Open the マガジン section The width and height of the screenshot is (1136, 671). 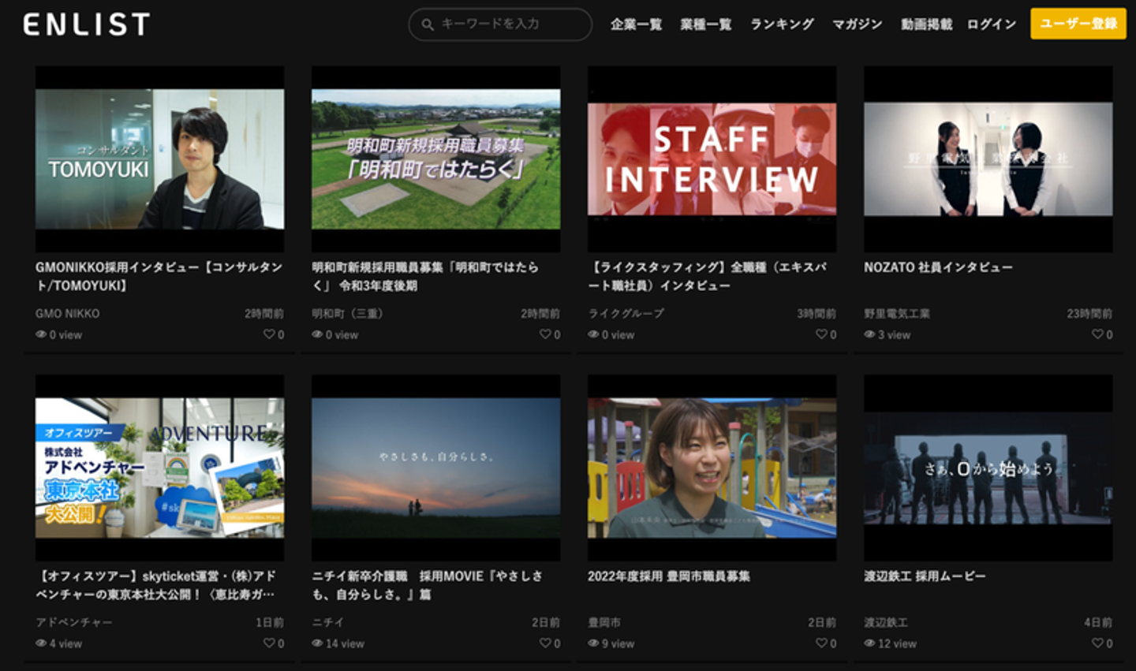point(858,24)
